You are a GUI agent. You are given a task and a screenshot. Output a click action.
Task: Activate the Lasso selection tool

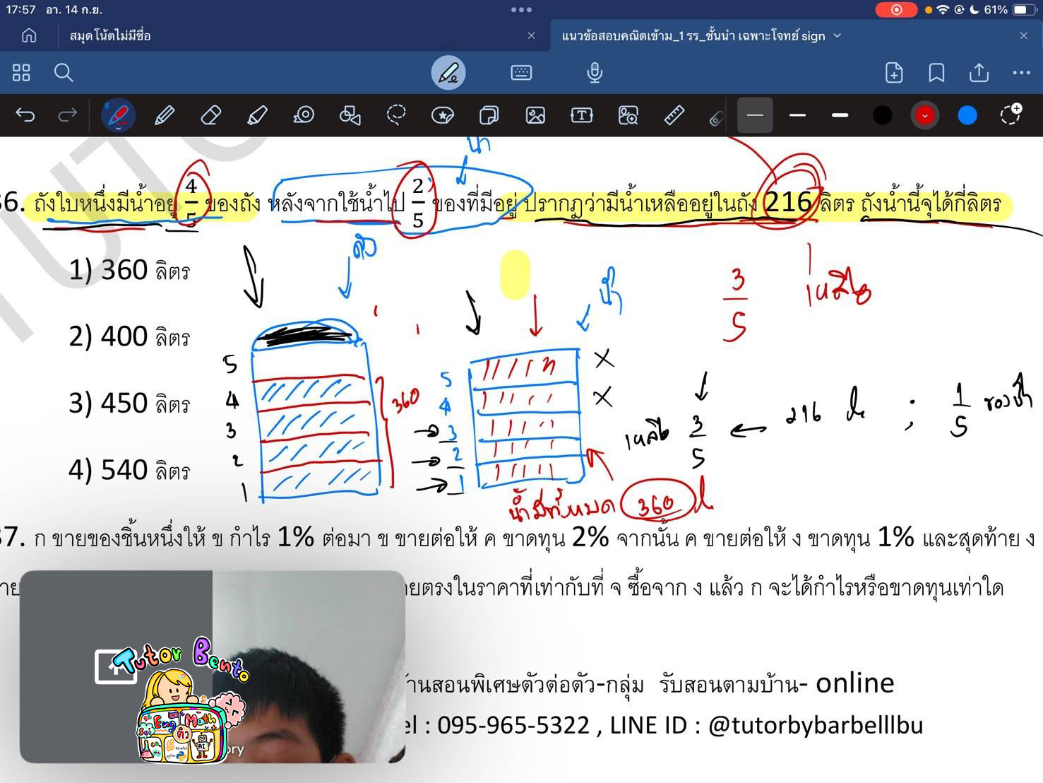(x=396, y=115)
